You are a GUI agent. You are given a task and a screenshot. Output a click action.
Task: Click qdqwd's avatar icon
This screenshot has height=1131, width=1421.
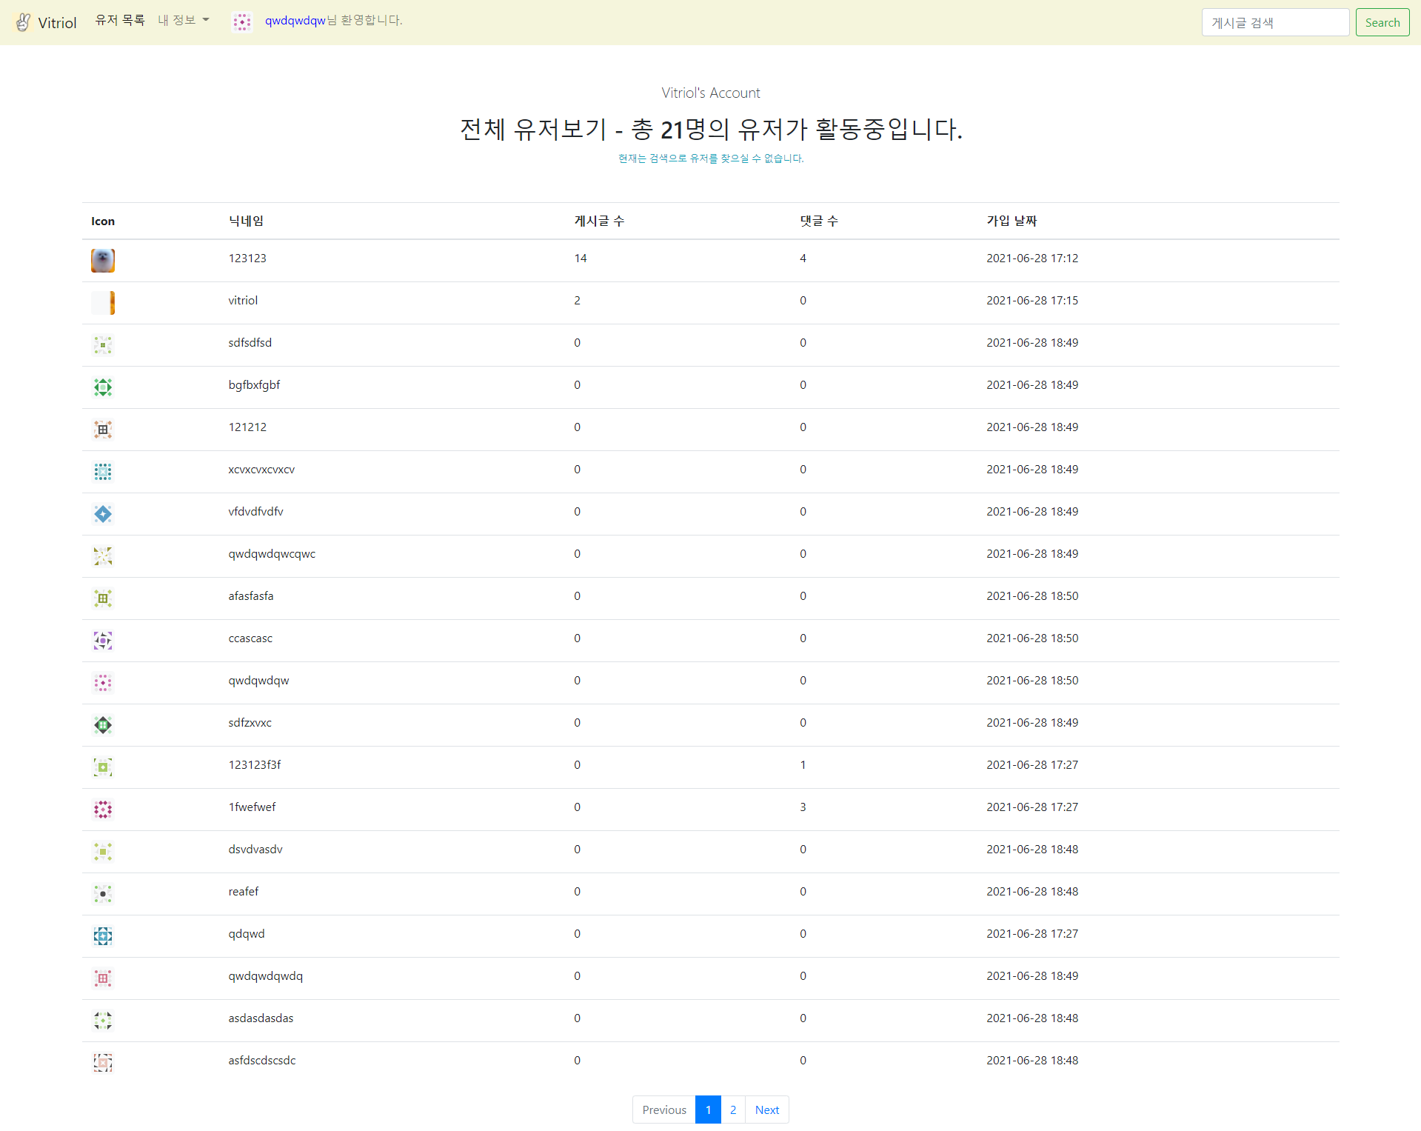click(x=103, y=936)
